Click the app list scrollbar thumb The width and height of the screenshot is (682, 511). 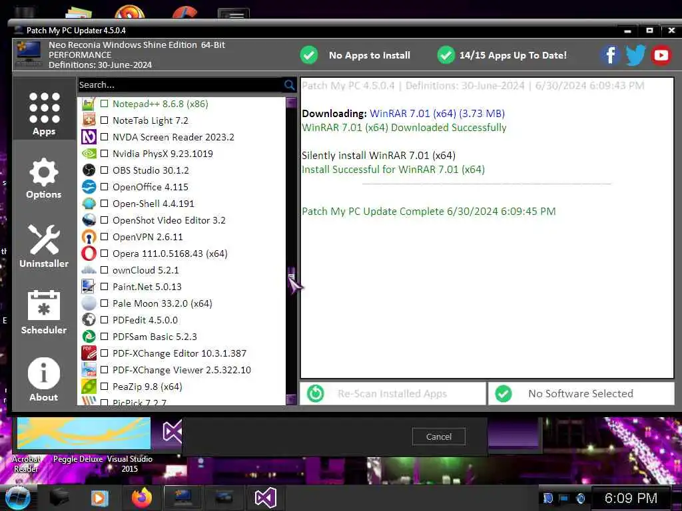click(292, 275)
